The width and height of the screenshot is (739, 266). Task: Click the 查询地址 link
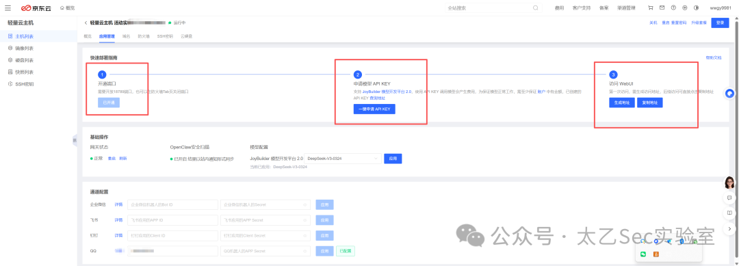click(377, 98)
